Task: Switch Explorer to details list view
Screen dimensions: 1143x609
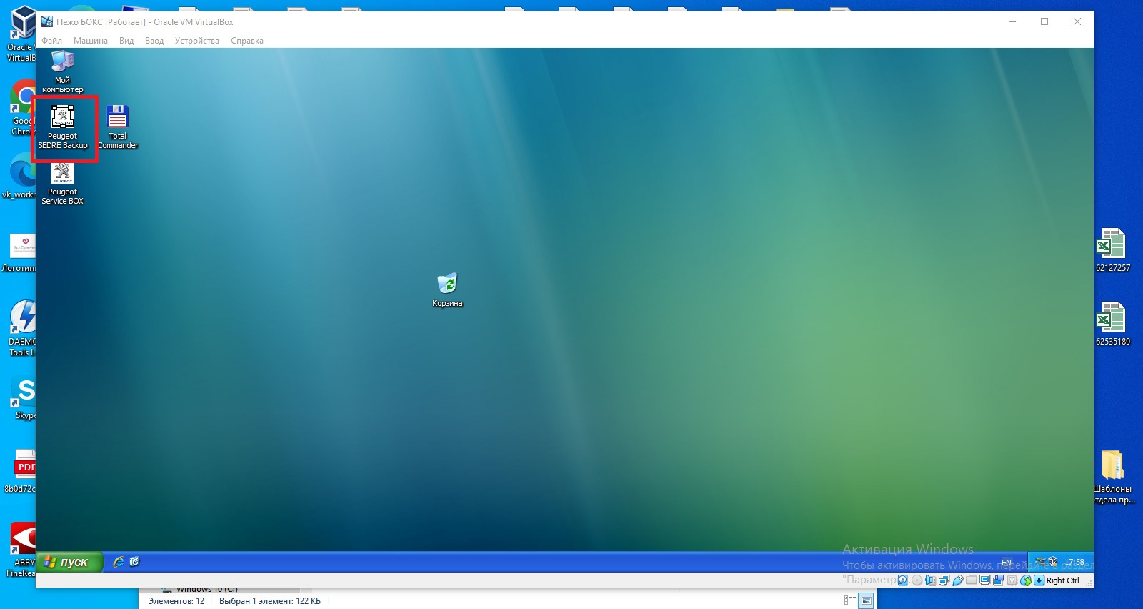Action: click(x=850, y=600)
